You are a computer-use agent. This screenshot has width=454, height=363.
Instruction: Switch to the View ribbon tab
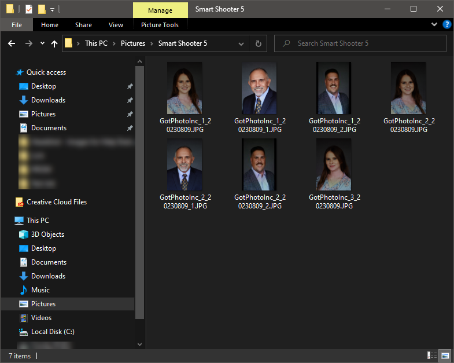pyautogui.click(x=116, y=25)
